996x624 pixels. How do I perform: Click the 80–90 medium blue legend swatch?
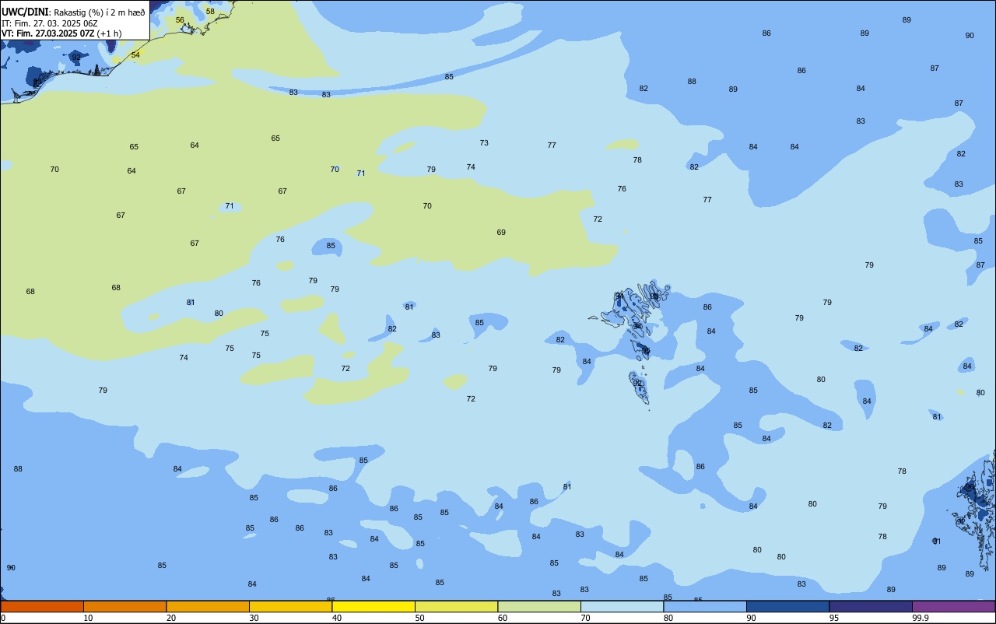[x=705, y=606]
